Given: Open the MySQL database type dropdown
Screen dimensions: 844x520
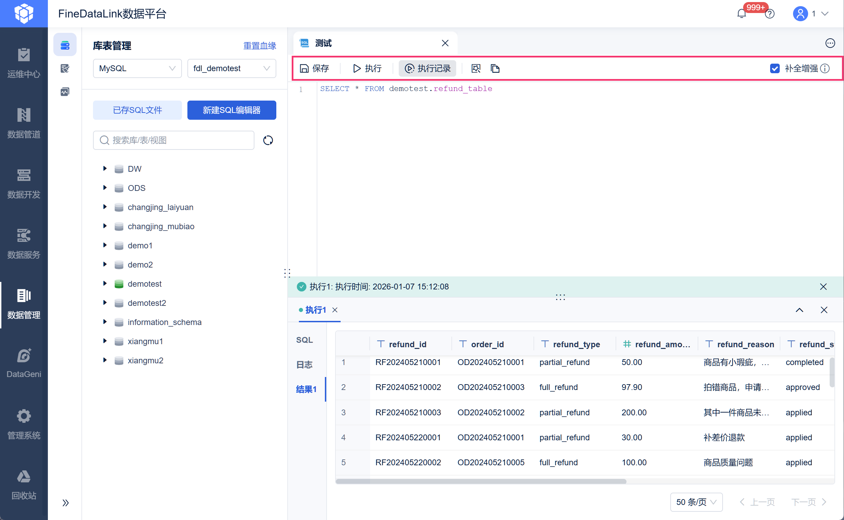Looking at the screenshot, I should tap(137, 68).
